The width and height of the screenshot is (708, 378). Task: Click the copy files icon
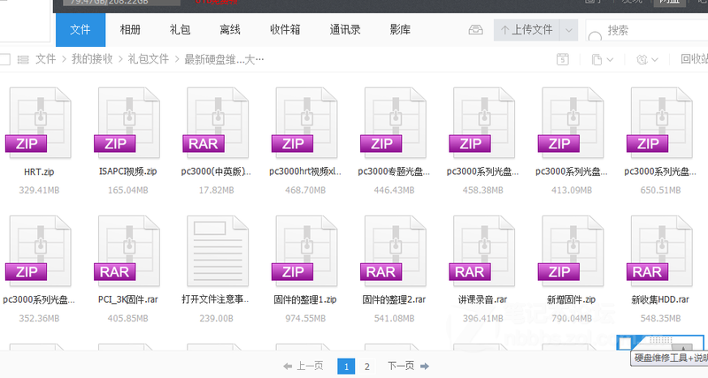(x=596, y=59)
